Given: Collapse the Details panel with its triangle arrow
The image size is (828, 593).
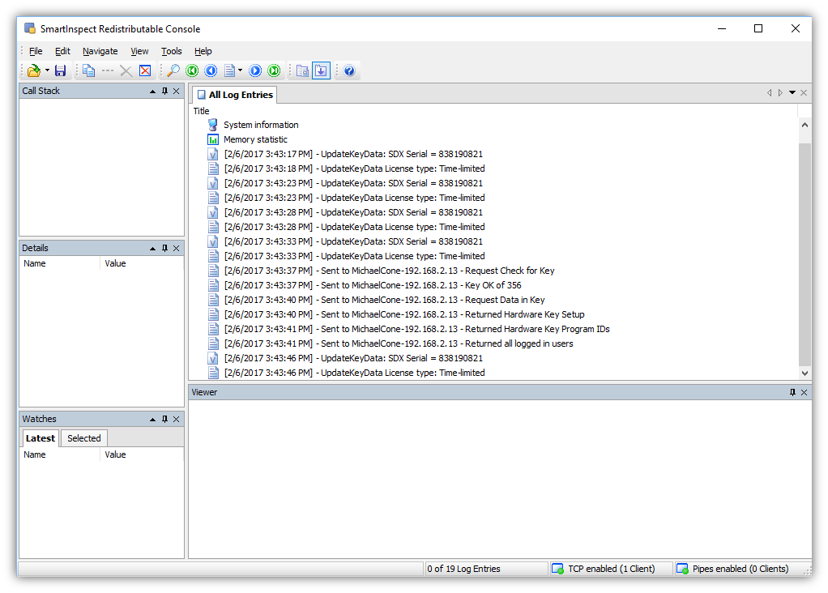Looking at the screenshot, I should point(152,249).
